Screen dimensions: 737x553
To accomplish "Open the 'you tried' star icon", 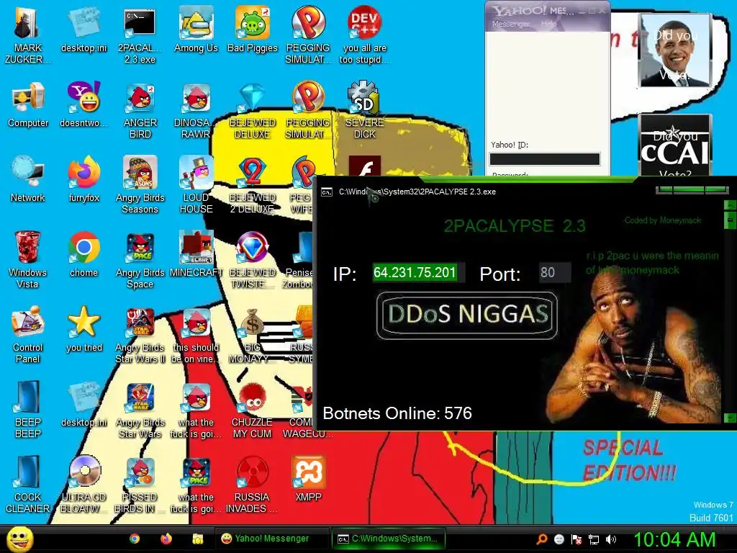I will pyautogui.click(x=83, y=329).
